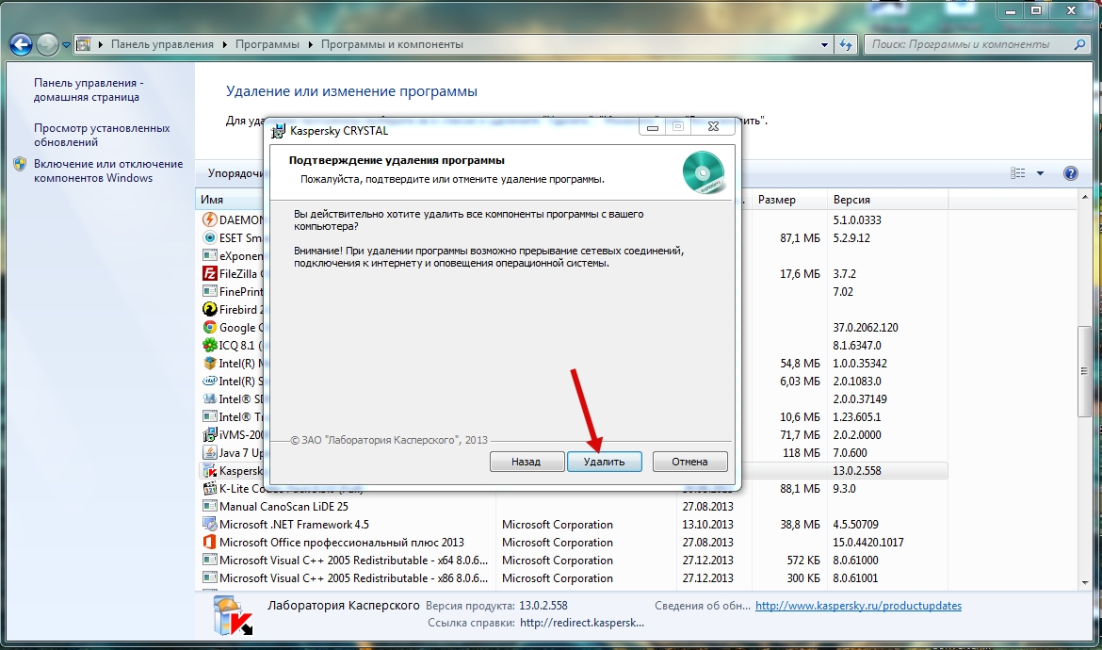Select the Kaspersky icon in the program list
This screenshot has width=1102, height=650.
(x=209, y=471)
